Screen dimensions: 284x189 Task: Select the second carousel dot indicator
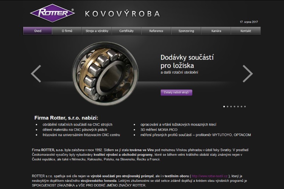pos(228,107)
